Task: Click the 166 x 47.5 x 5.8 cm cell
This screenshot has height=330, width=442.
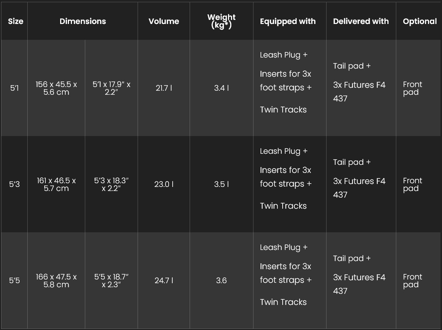Action: (56, 281)
